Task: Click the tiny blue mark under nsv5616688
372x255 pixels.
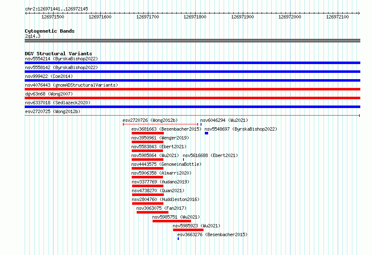Action: click(x=183, y=160)
